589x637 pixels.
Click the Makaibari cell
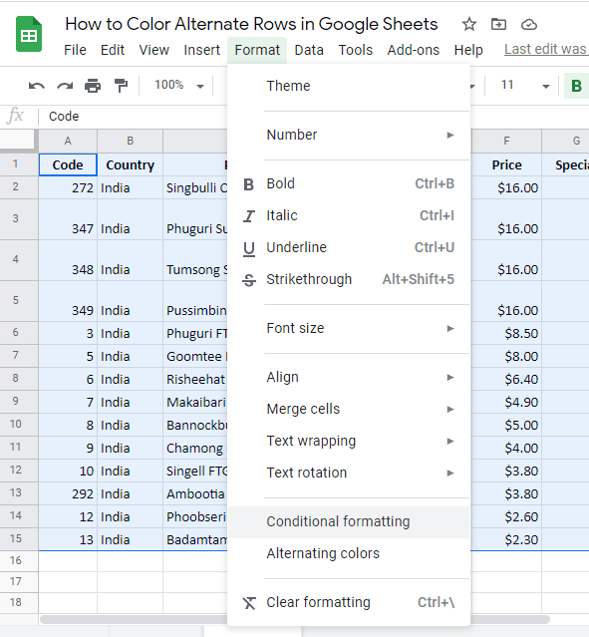195,402
